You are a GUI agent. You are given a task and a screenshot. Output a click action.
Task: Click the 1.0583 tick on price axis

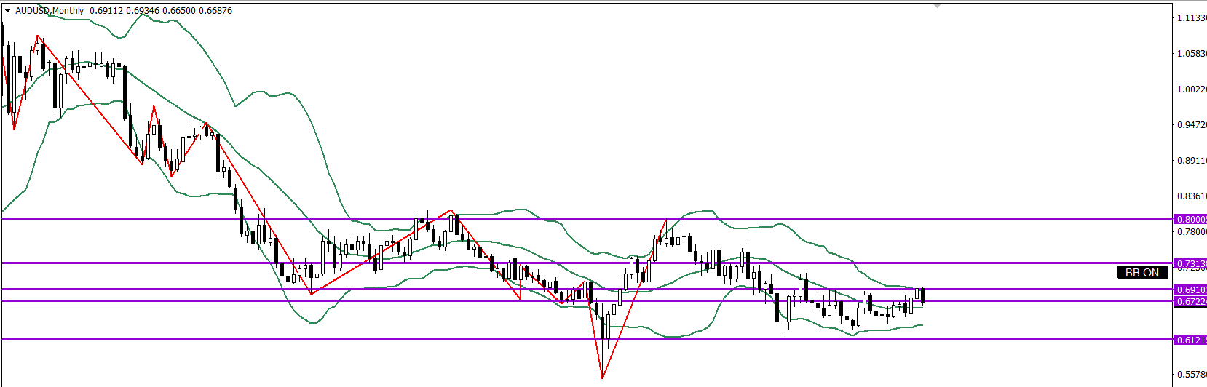[1191, 54]
